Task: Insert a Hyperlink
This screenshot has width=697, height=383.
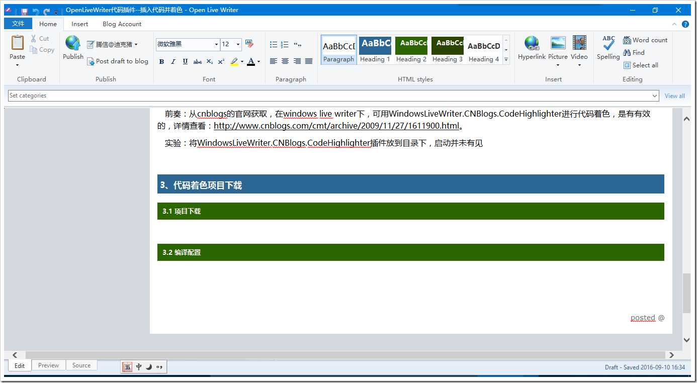Action: 532,48
